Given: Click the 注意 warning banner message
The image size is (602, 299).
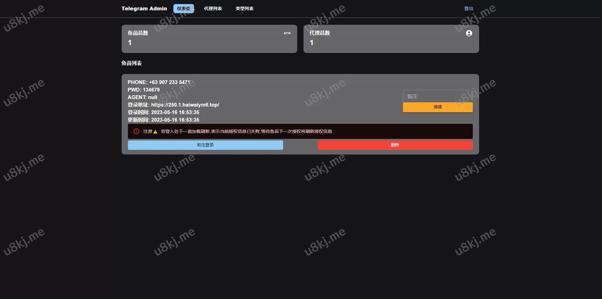Looking at the screenshot, I should pos(246,132).
